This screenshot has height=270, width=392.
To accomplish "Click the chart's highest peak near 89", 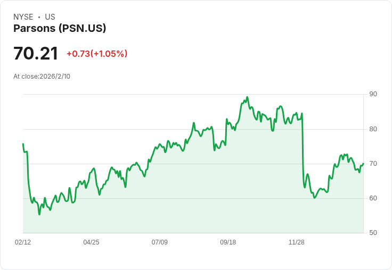I will tap(247, 97).
